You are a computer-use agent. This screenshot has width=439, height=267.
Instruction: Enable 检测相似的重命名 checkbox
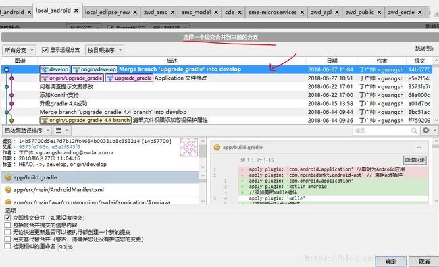pos(7,246)
